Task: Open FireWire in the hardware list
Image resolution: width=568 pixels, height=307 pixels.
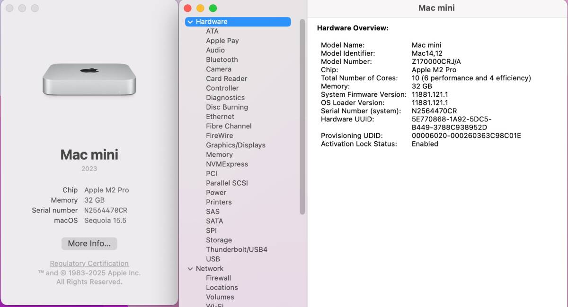Action: coord(220,136)
